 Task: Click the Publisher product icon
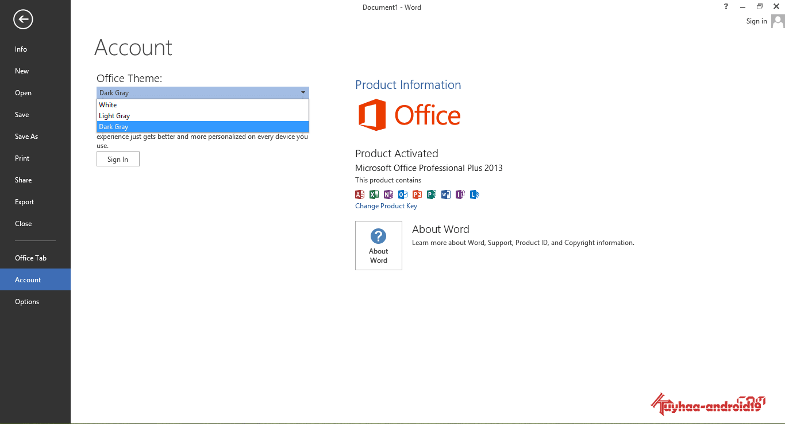[x=432, y=195]
